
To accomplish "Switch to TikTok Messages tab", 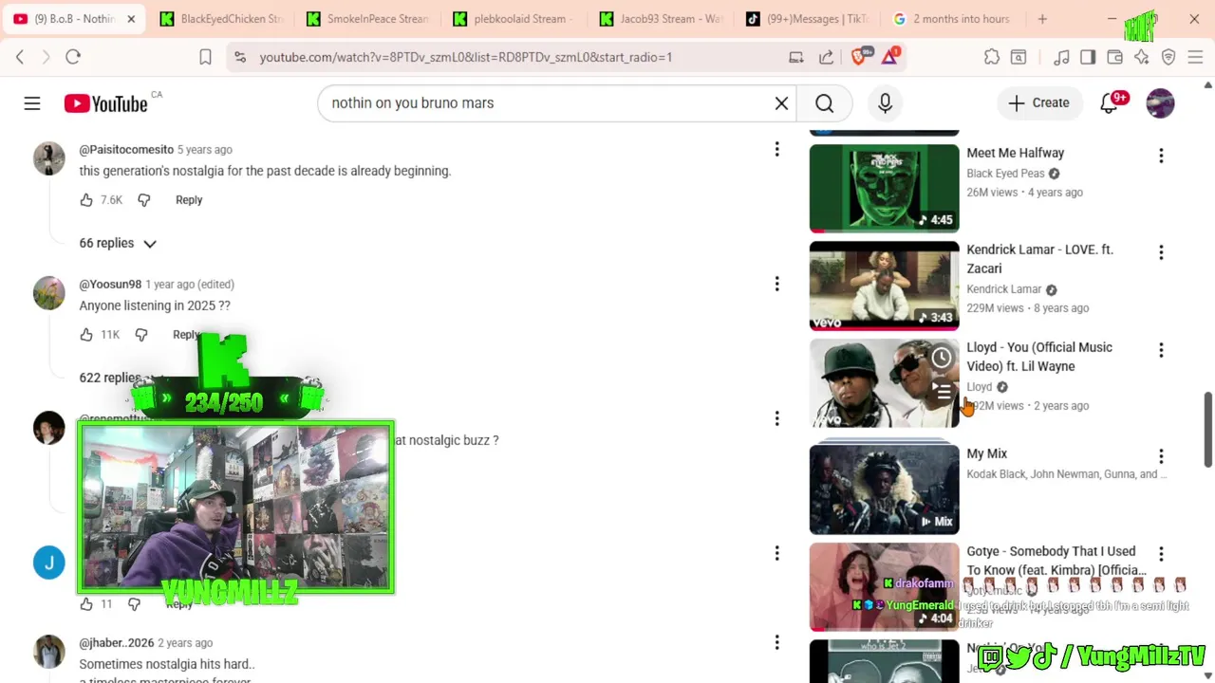I will 806,19.
